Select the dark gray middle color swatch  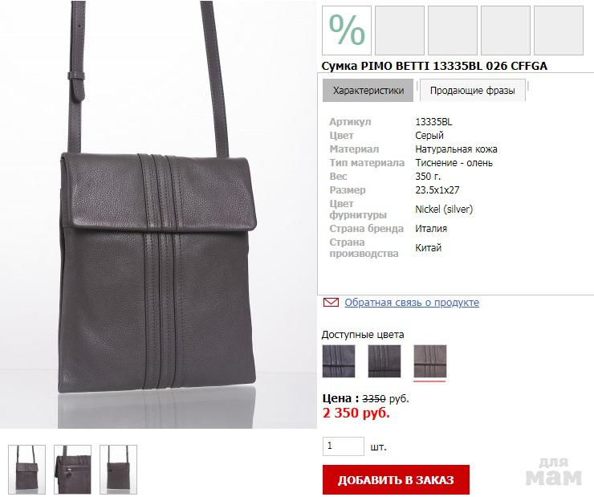point(384,361)
